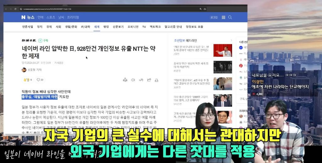Open the 날씨 section in header

(61, 17)
